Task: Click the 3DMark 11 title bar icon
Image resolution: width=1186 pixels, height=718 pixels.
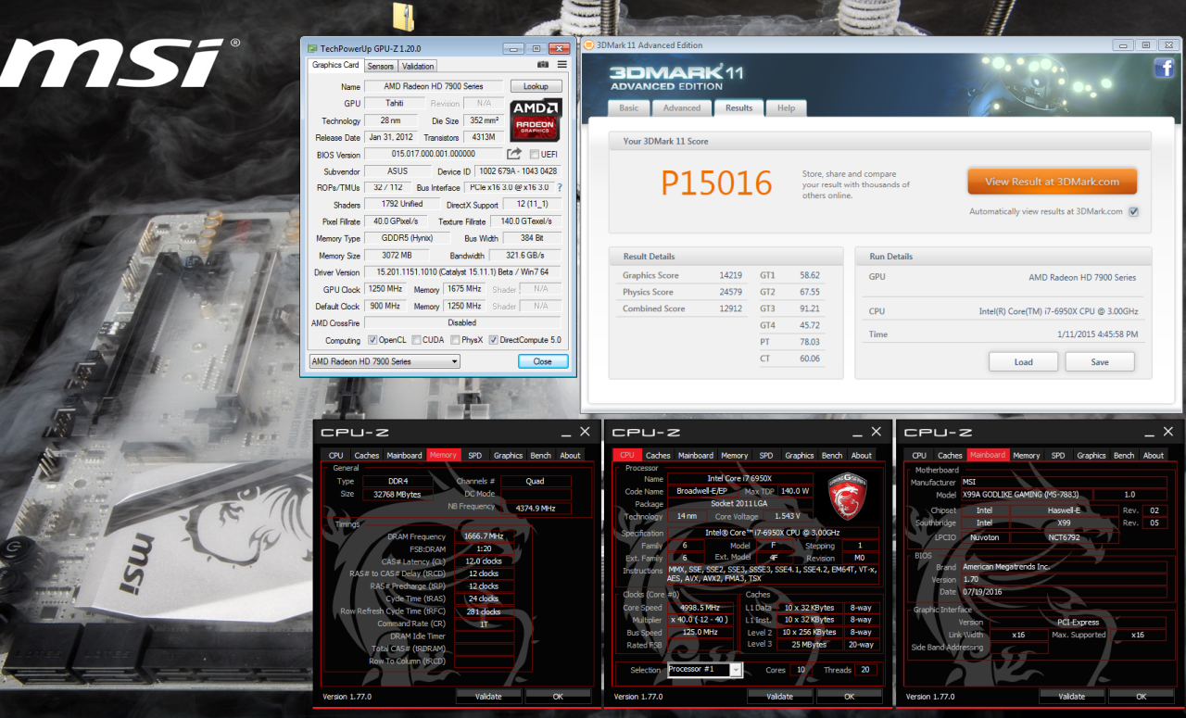Action: [x=587, y=44]
